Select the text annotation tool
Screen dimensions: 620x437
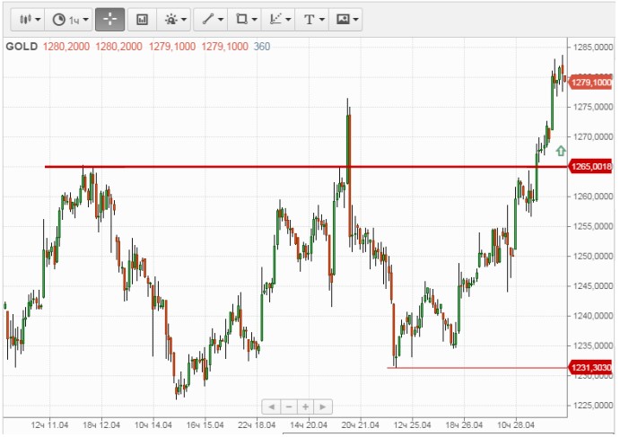(x=312, y=20)
